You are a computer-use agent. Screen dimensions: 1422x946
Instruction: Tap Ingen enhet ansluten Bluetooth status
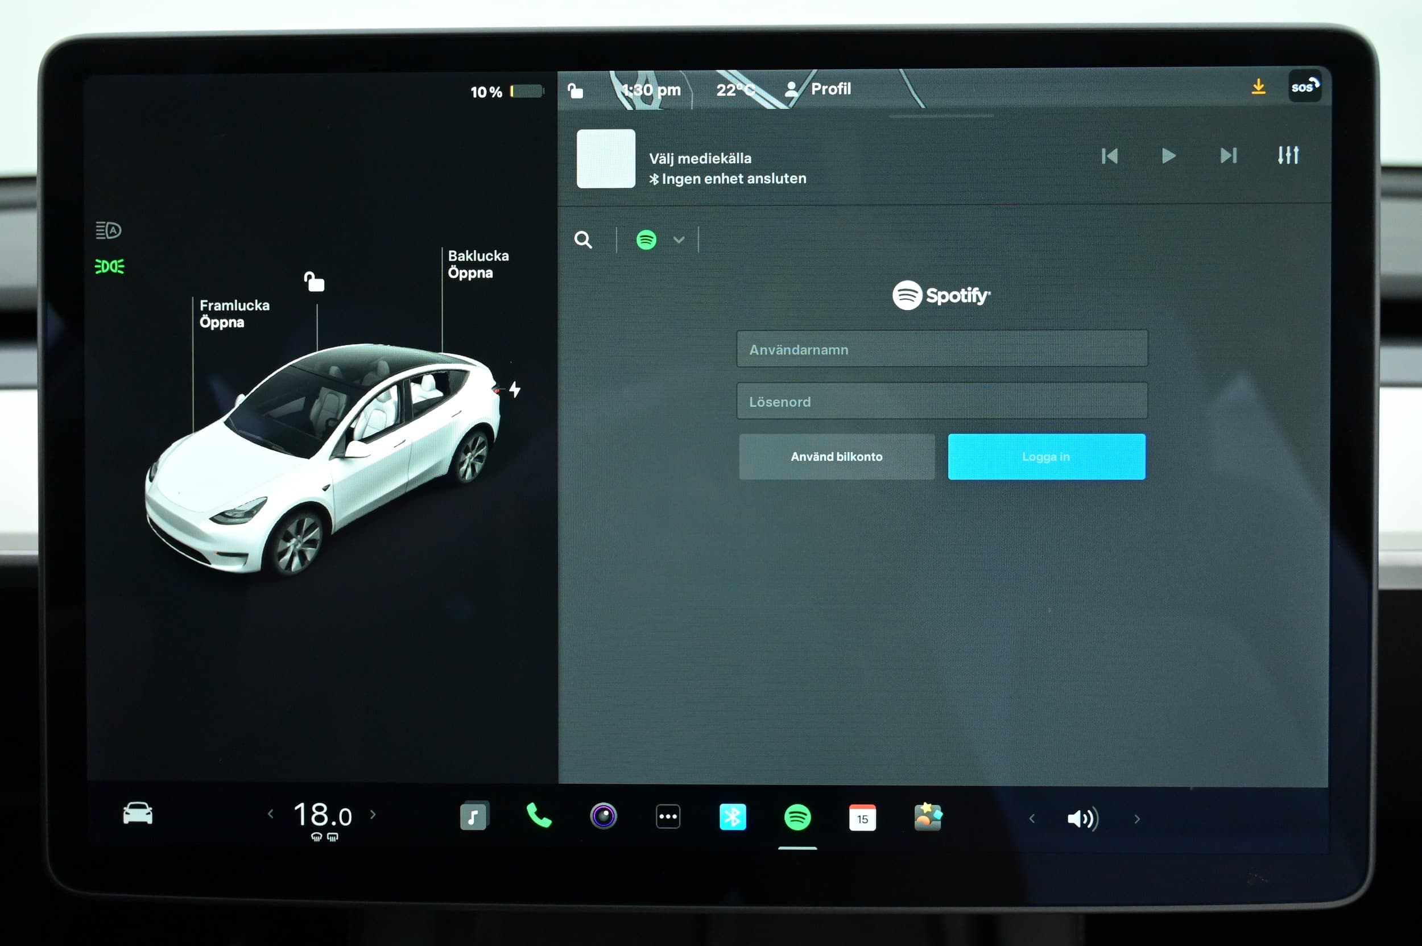coord(727,179)
